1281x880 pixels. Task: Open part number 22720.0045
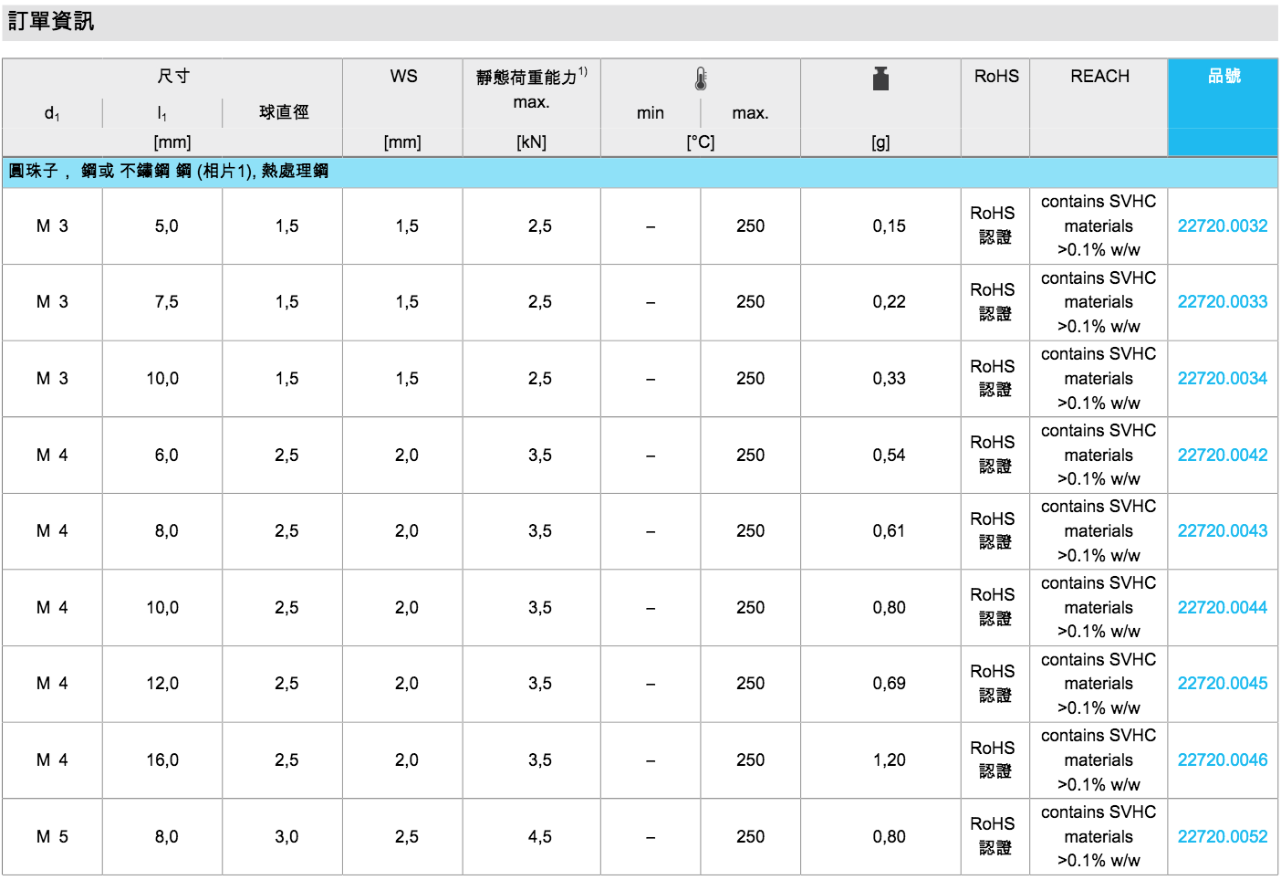coord(1222,684)
